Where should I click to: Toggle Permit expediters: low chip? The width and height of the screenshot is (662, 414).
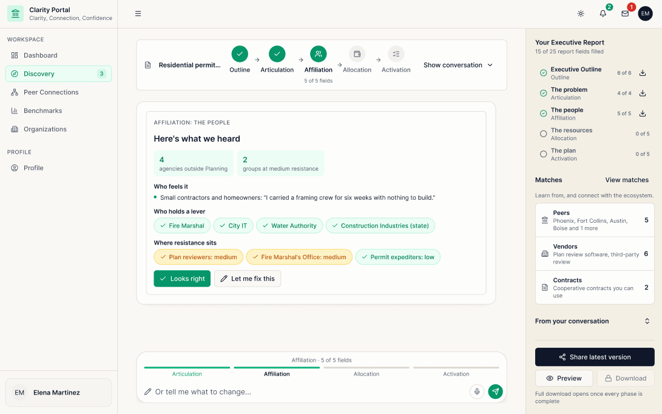point(397,257)
